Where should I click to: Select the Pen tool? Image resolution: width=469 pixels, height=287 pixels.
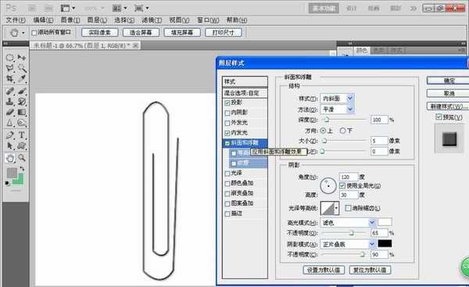click(10, 135)
